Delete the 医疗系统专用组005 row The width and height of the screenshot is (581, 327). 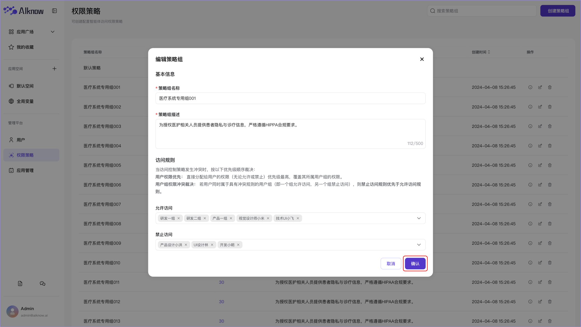[550, 165]
